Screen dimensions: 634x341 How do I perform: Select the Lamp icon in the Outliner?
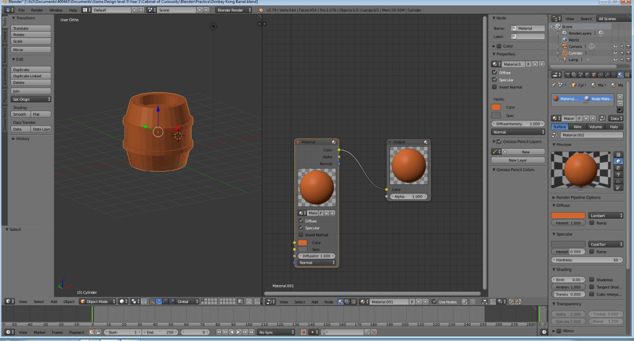click(565, 59)
